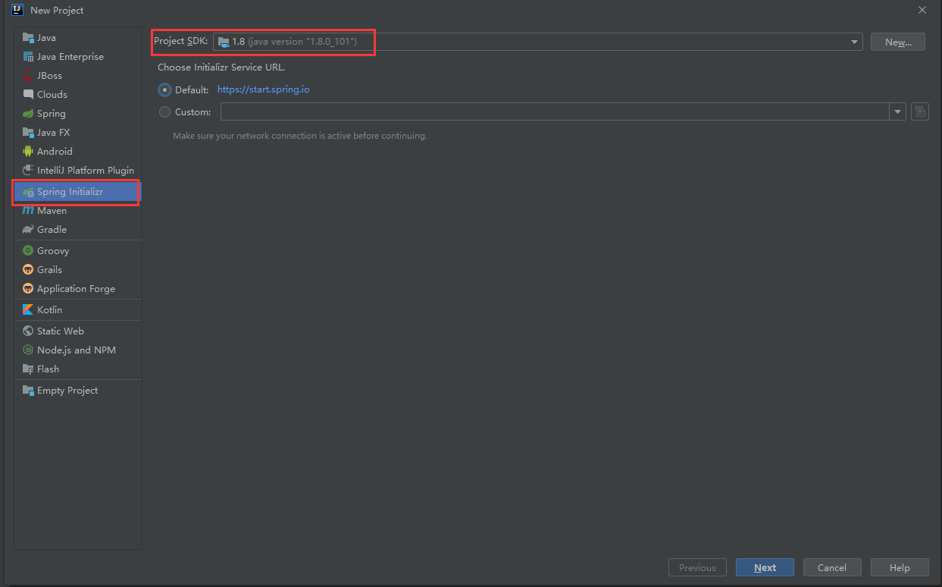942x587 pixels.
Task: Click the New... SDK button
Action: [898, 42]
